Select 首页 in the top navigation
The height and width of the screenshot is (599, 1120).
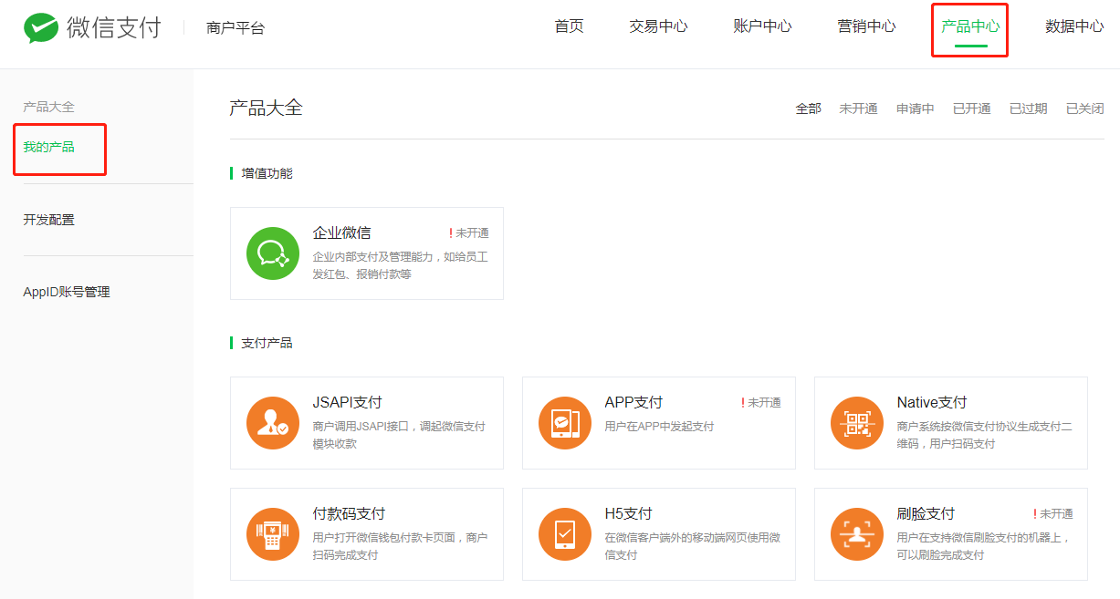pyautogui.click(x=569, y=26)
